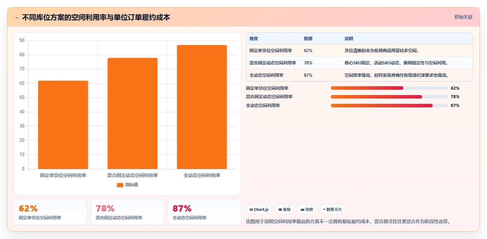Click progress label 全动态空间利用率
487x239 pixels.
263,106
